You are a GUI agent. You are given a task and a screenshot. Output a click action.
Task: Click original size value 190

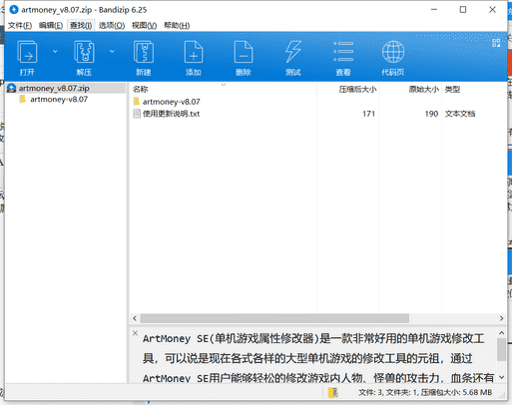coord(431,114)
